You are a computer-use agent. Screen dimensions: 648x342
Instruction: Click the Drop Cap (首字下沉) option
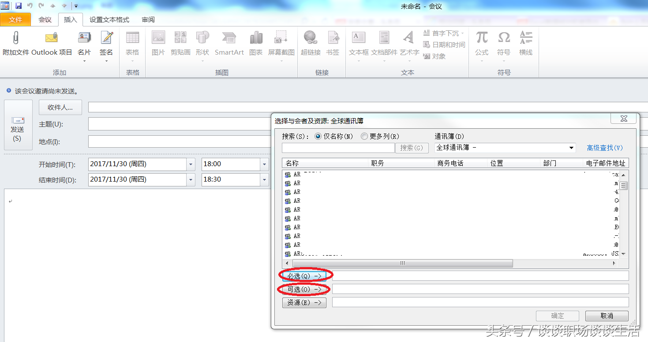tap(443, 33)
